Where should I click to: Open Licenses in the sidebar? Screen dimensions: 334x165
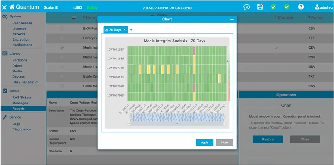click(19, 28)
